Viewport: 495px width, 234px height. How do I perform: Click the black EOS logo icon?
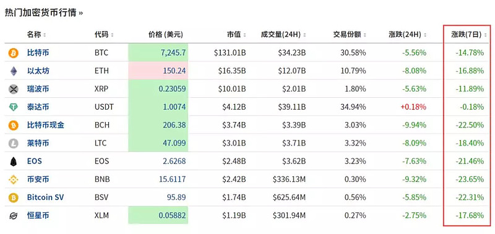click(x=13, y=162)
